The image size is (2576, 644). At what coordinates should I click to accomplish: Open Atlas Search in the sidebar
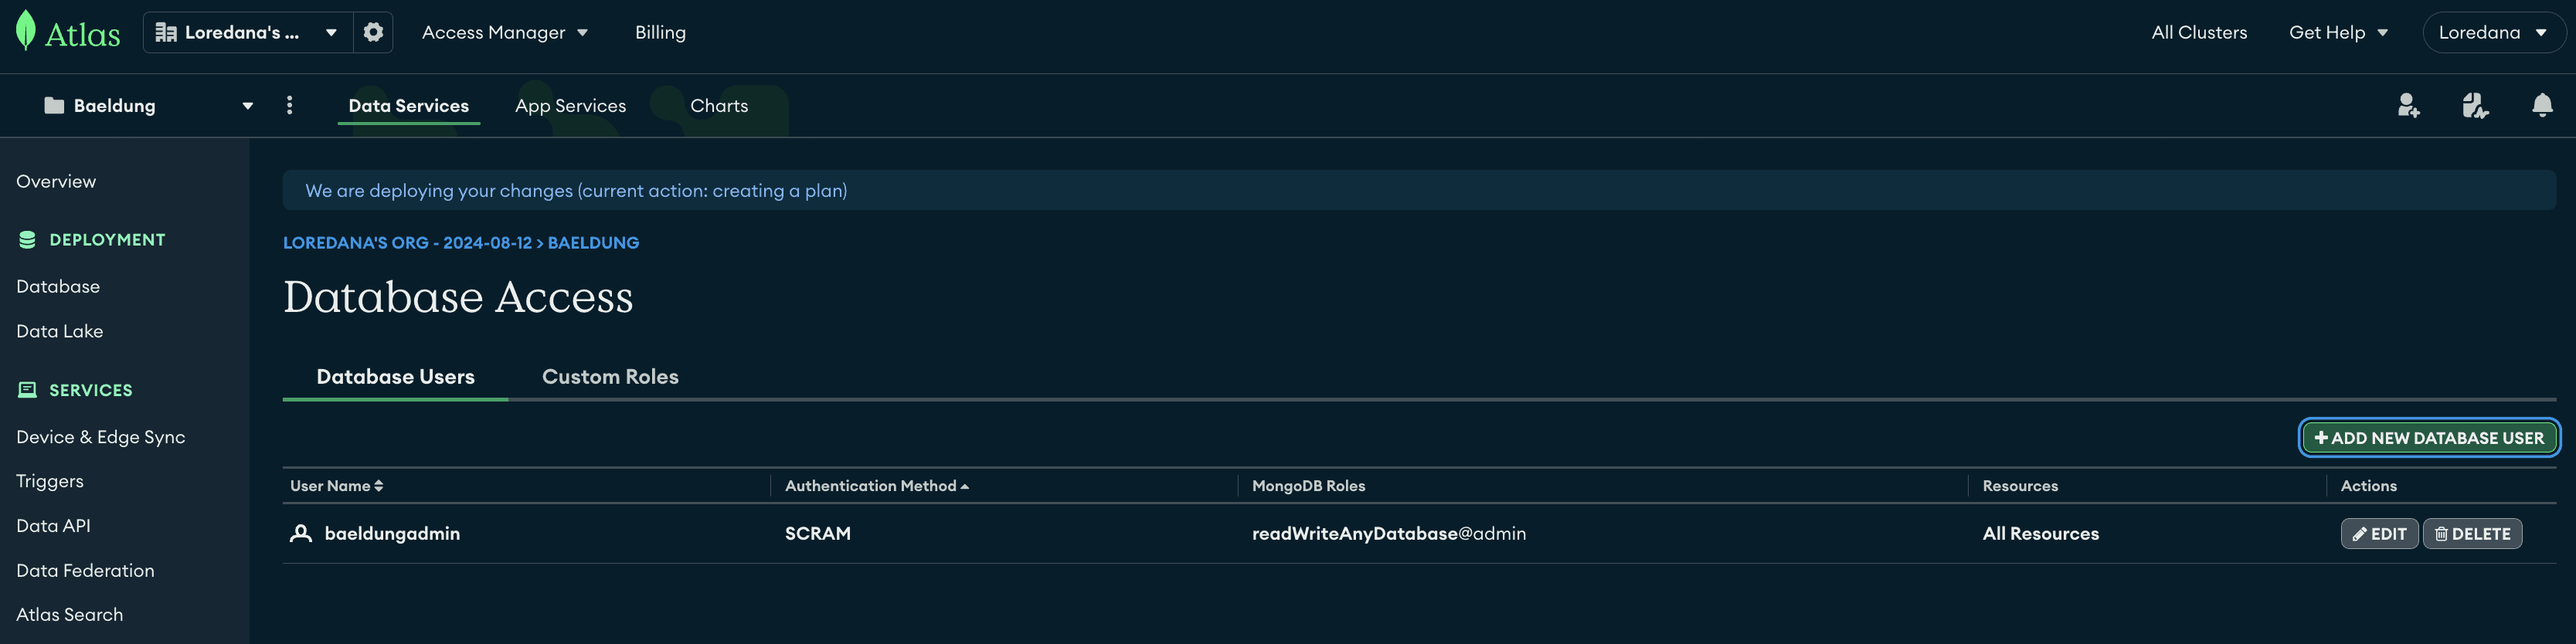point(69,614)
